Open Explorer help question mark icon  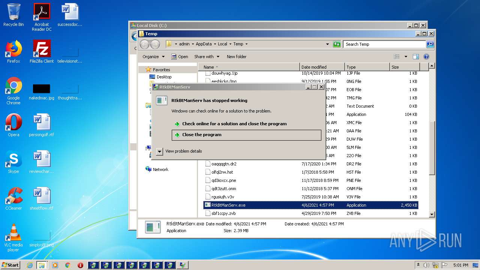[426, 57]
